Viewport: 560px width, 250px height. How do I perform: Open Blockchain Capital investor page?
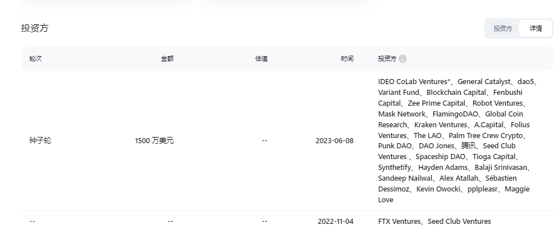(x=456, y=93)
